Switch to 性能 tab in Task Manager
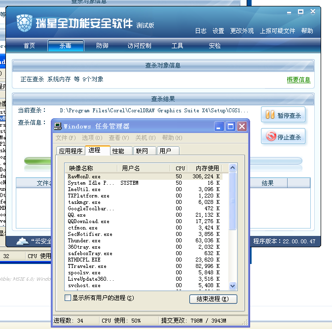Image resolution: width=332 pixels, height=329 pixels. tap(121, 151)
